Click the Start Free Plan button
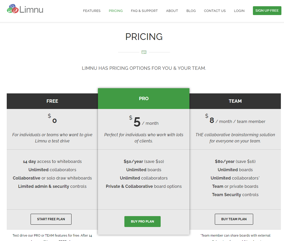This screenshot has width=284, height=241. coord(51,219)
